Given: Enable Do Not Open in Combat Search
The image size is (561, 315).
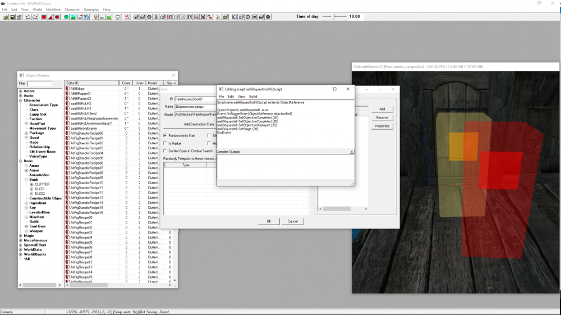Looking at the screenshot, I should (x=165, y=151).
